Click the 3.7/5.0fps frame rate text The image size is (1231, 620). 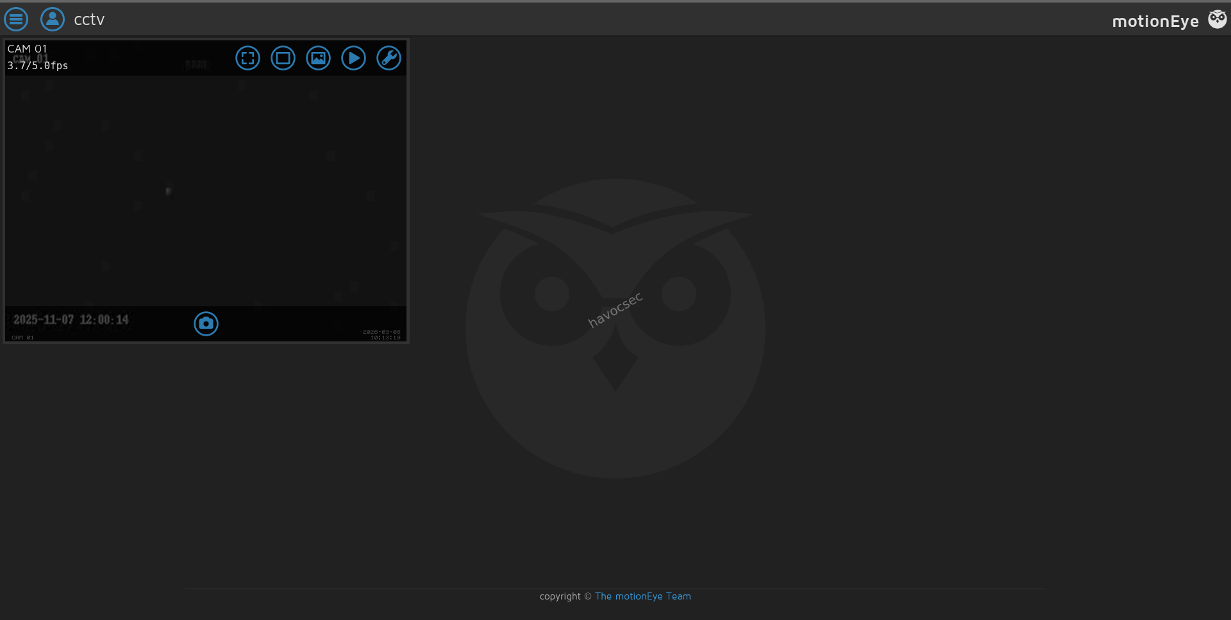click(38, 65)
